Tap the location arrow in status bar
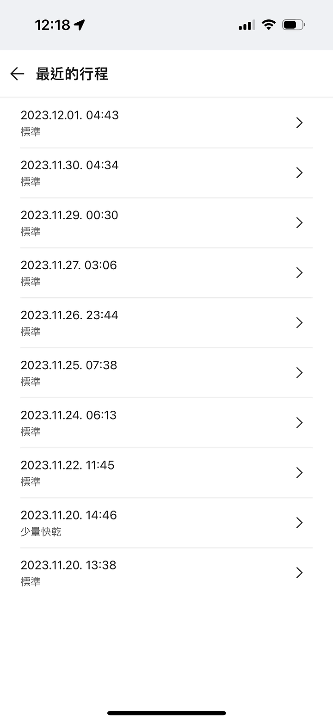 coord(80,25)
